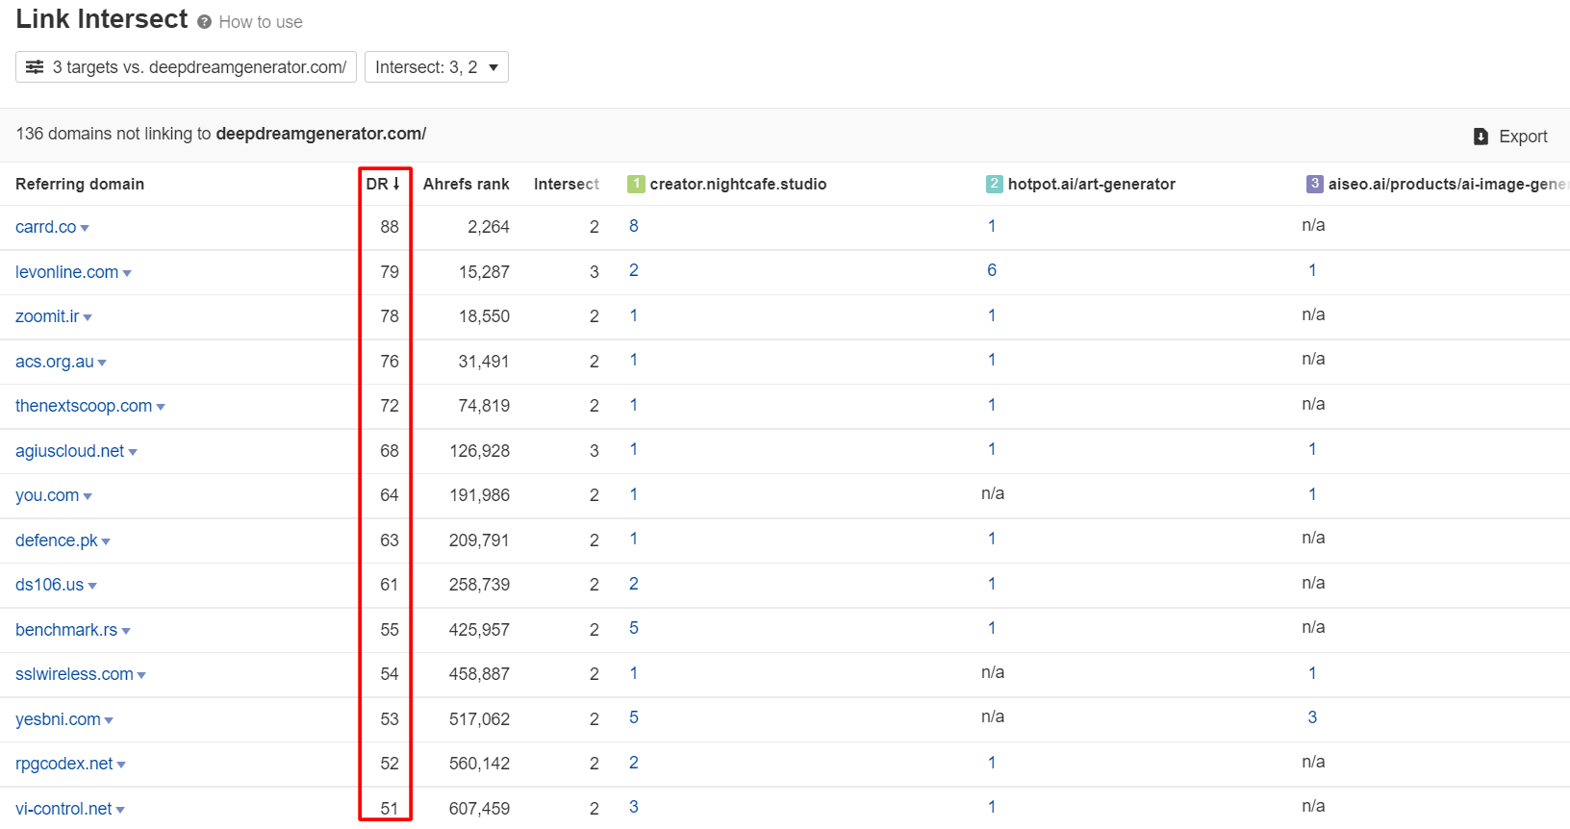Image resolution: width=1570 pixels, height=829 pixels.
Task: Click the DR sort descending arrow
Action: (x=396, y=184)
